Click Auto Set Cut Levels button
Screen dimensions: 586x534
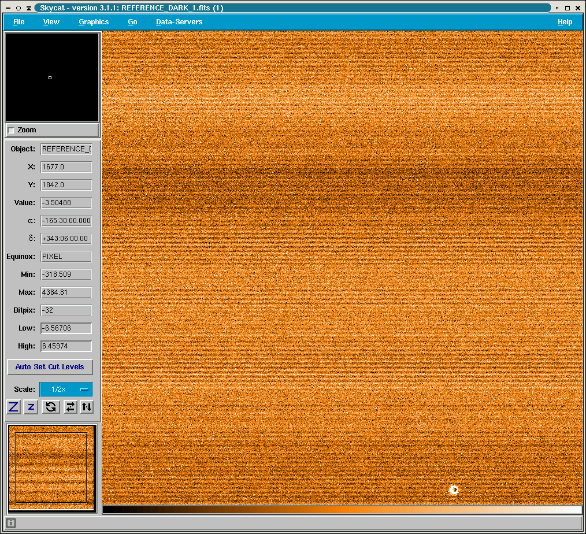pyautogui.click(x=50, y=367)
